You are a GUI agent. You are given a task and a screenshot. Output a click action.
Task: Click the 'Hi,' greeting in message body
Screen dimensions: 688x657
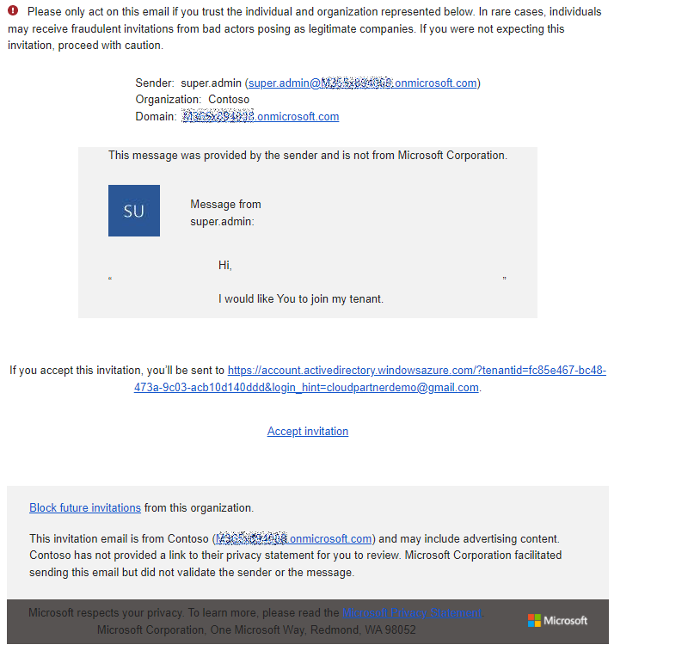pos(225,265)
